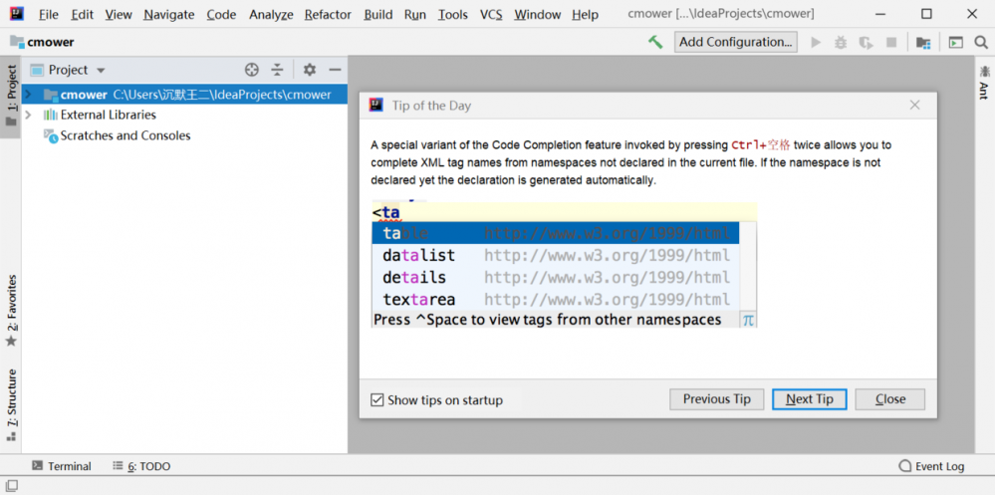Select Scratches and Consoles item
This screenshot has height=495, width=995.
click(x=124, y=135)
